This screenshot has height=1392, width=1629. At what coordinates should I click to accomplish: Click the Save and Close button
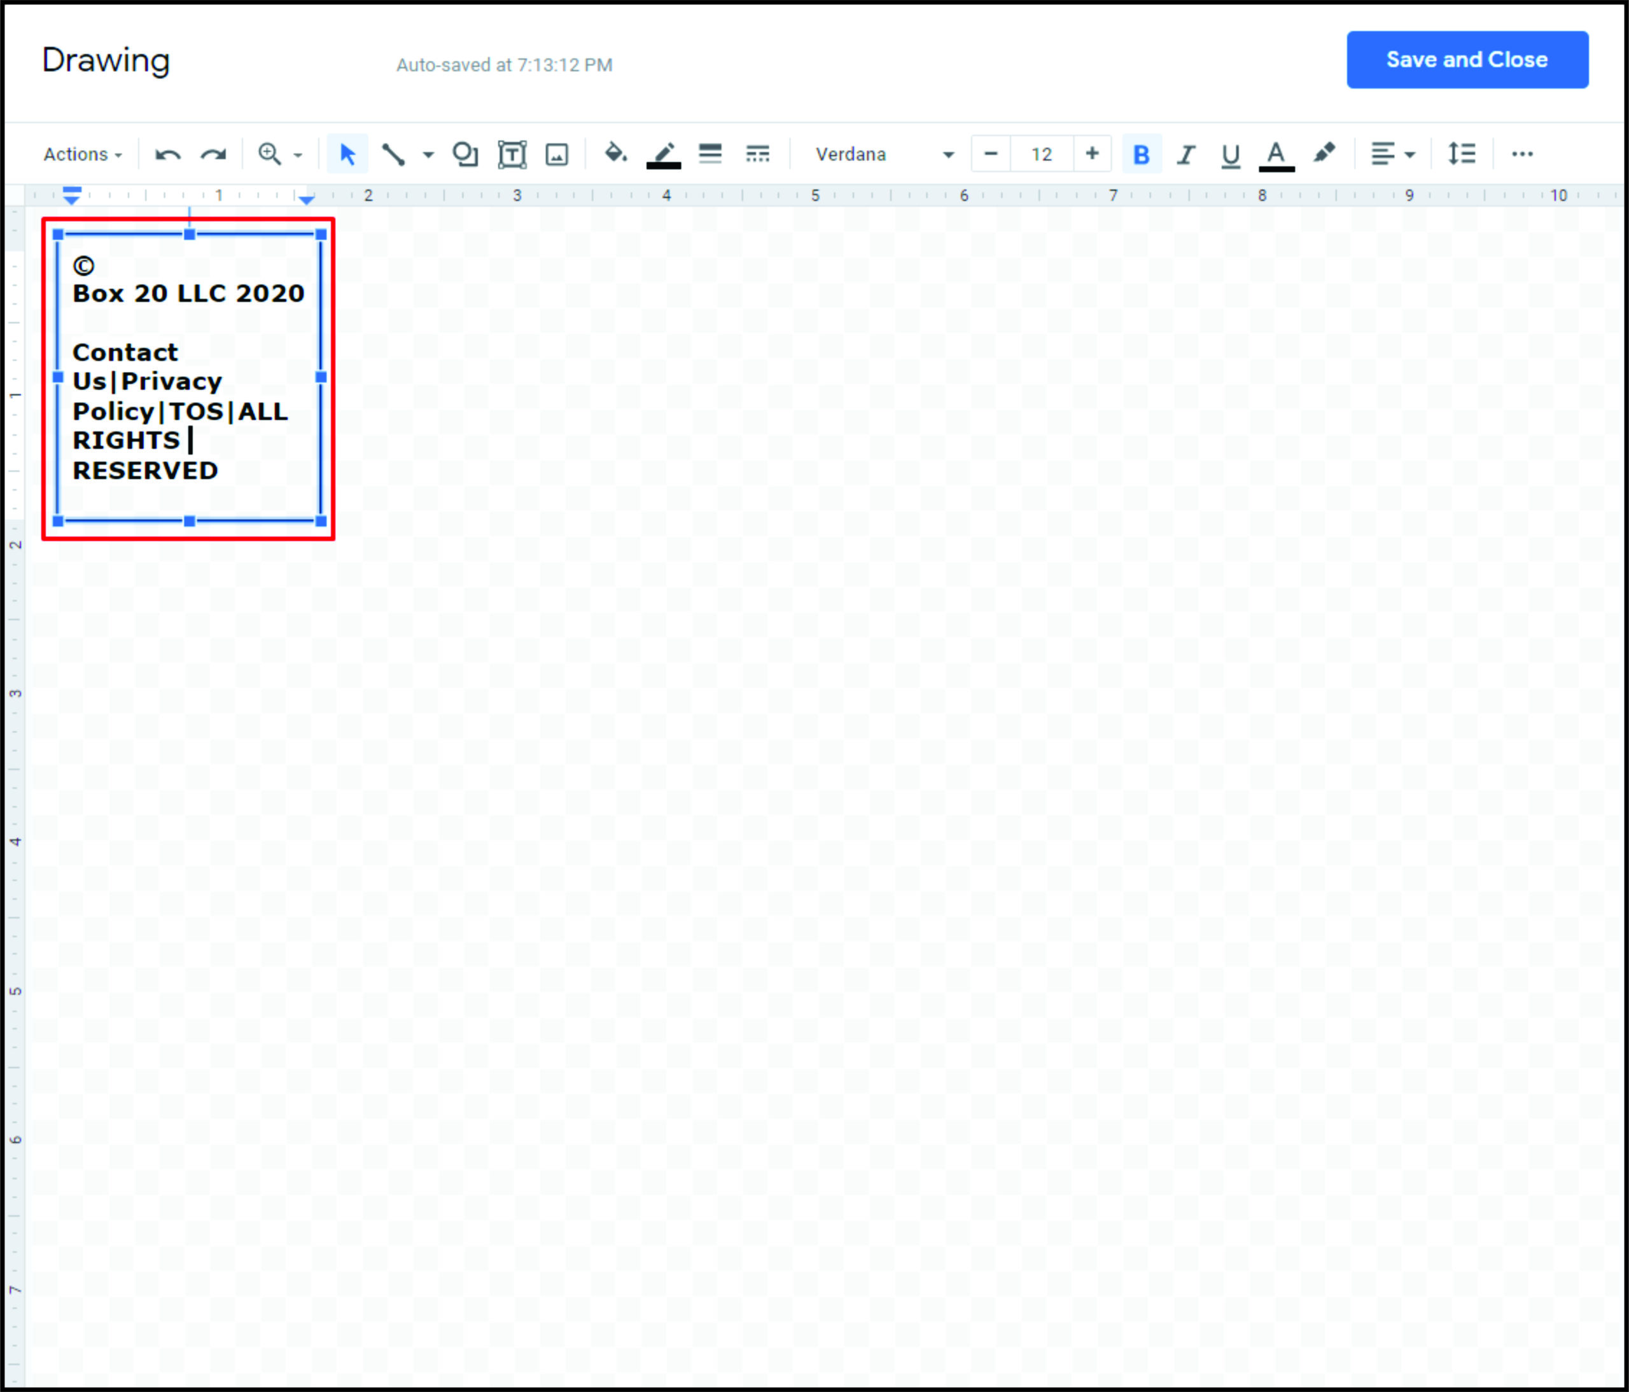click(x=1467, y=60)
